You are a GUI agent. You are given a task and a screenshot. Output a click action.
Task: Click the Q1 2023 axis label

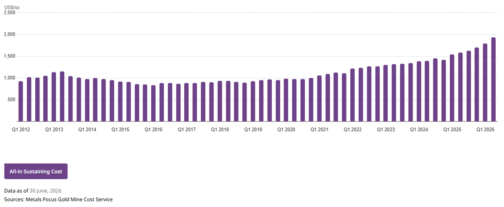pyautogui.click(x=386, y=130)
